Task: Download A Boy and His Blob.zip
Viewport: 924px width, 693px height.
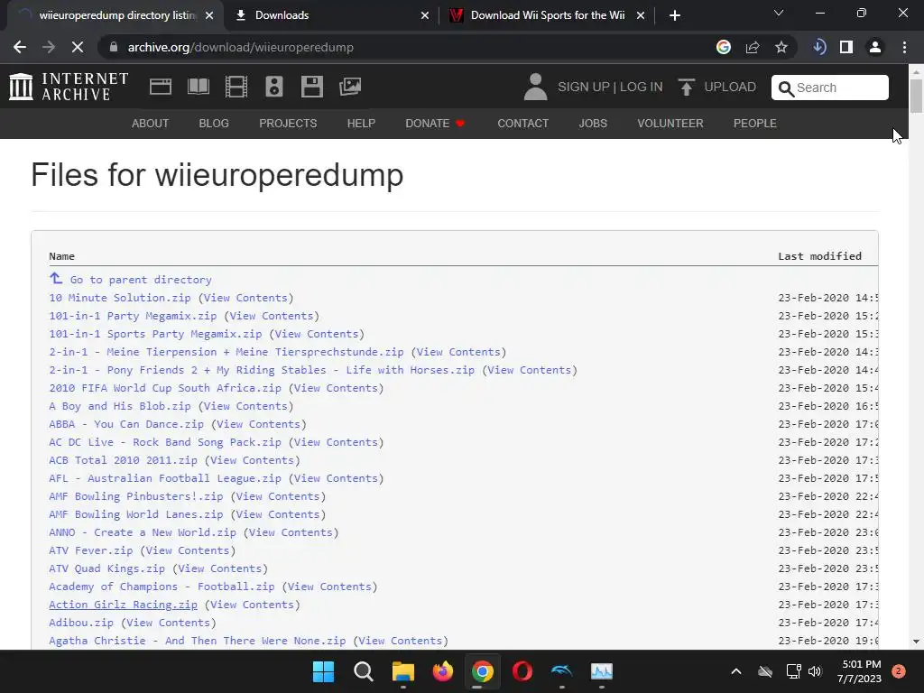Action: (120, 406)
